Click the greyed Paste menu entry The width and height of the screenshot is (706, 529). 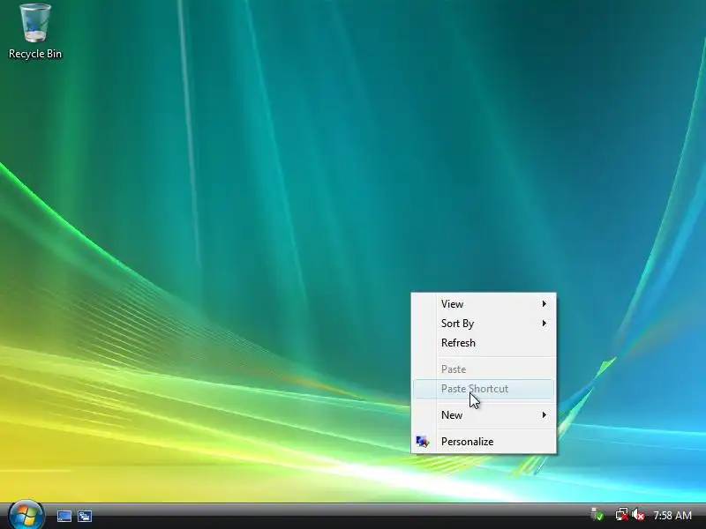click(x=484, y=369)
